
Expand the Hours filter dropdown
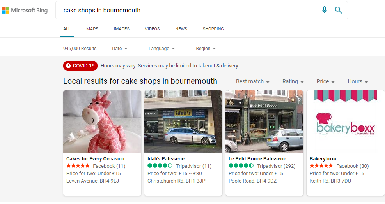tap(358, 81)
